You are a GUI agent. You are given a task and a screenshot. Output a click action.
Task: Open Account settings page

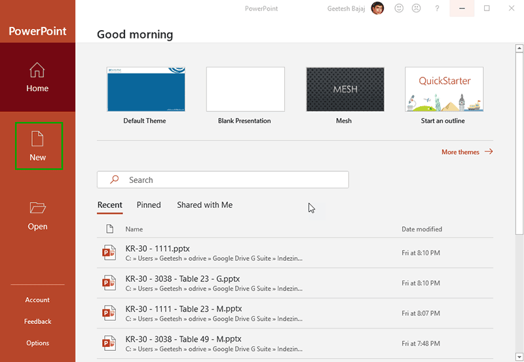click(x=37, y=300)
